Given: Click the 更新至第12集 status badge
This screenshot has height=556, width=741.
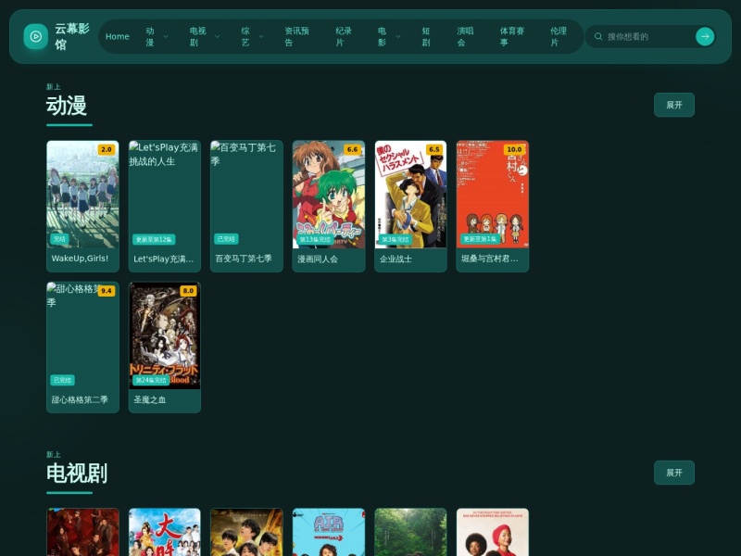Looking at the screenshot, I should tap(154, 239).
